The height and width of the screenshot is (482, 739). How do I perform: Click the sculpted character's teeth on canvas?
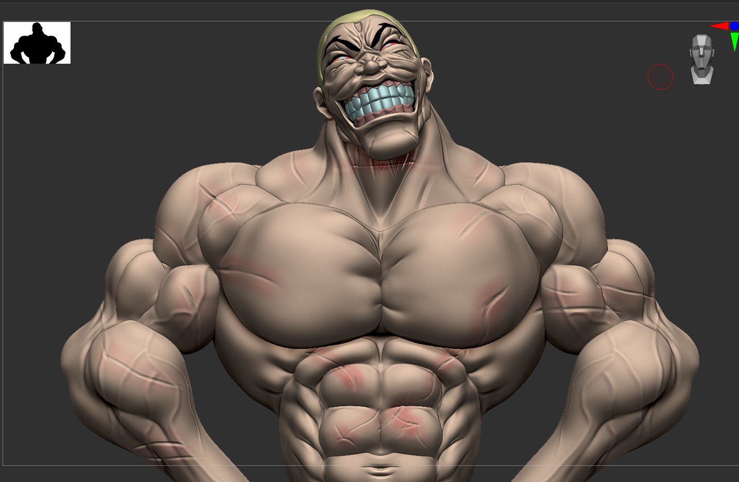[x=379, y=100]
